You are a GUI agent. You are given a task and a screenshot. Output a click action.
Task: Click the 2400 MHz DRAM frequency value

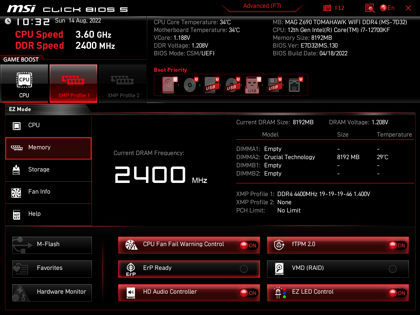(x=161, y=175)
